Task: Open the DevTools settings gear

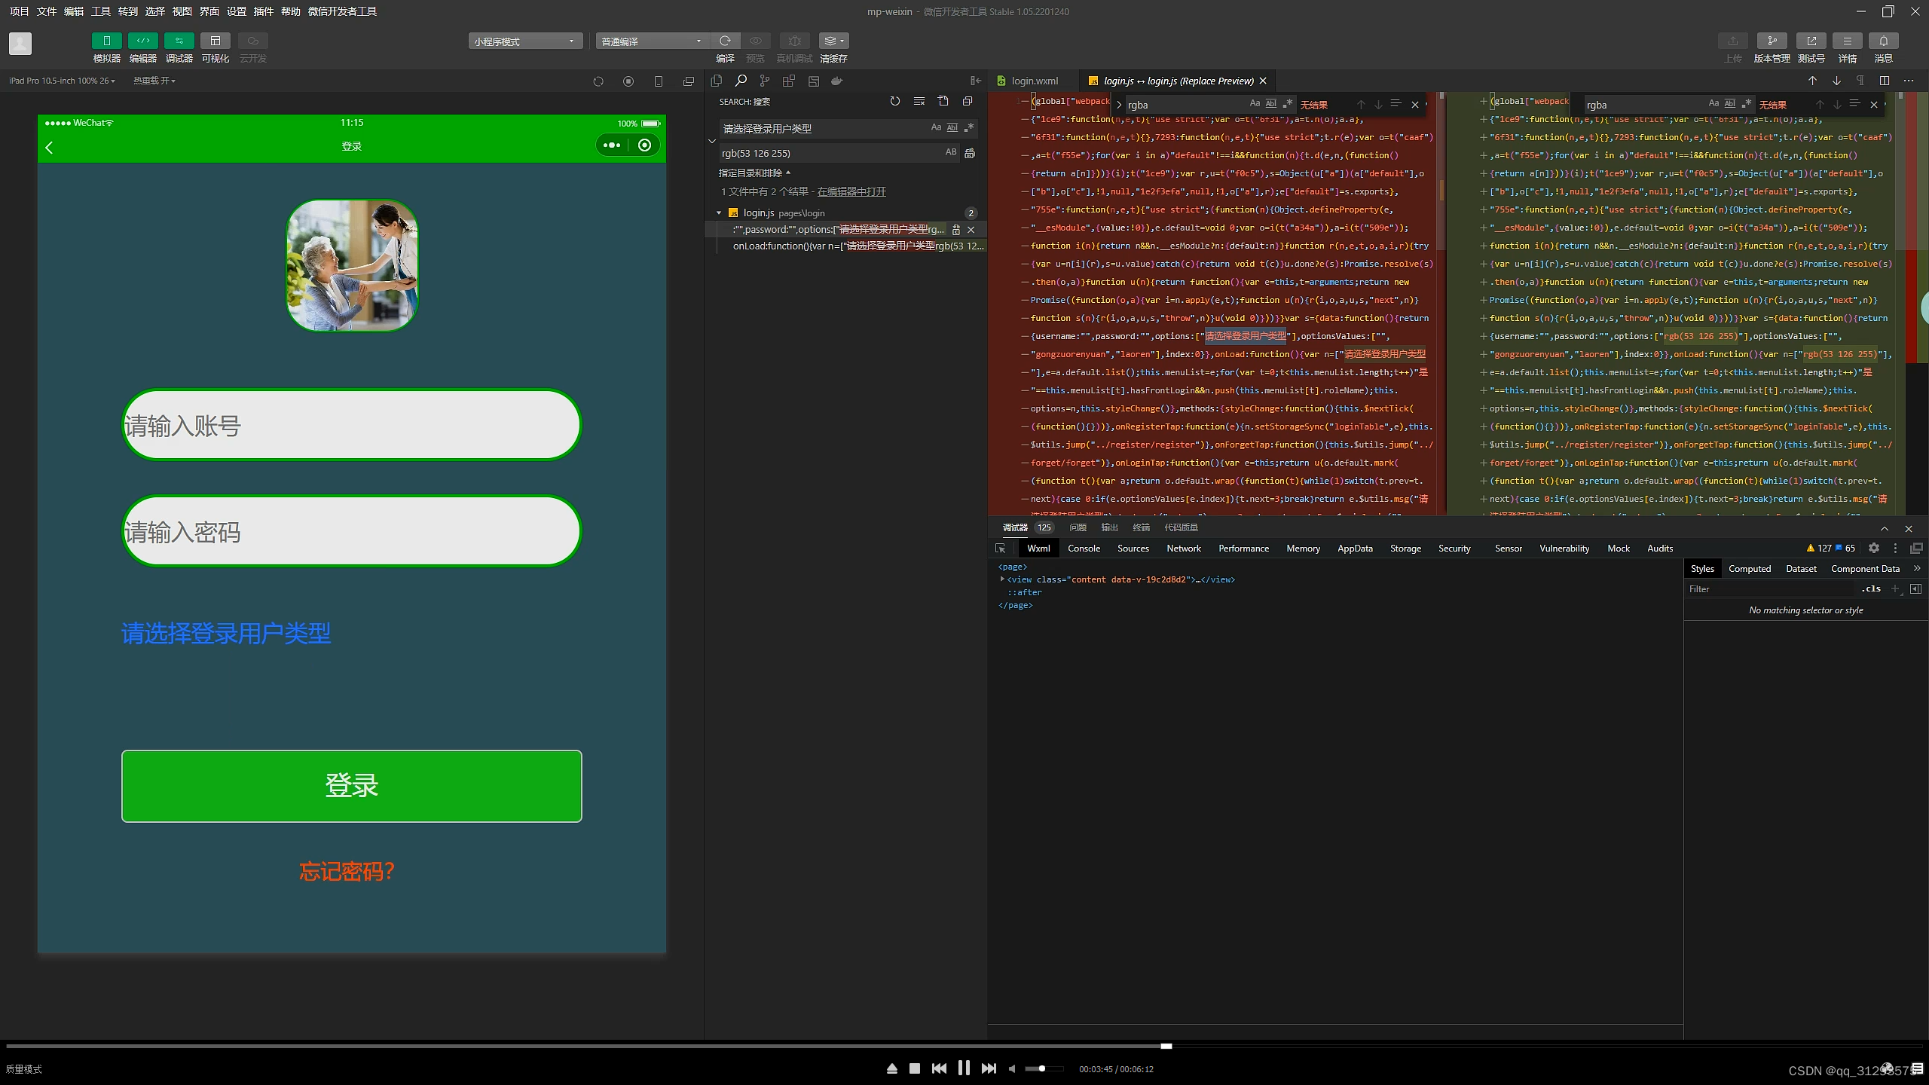Action: (1874, 549)
